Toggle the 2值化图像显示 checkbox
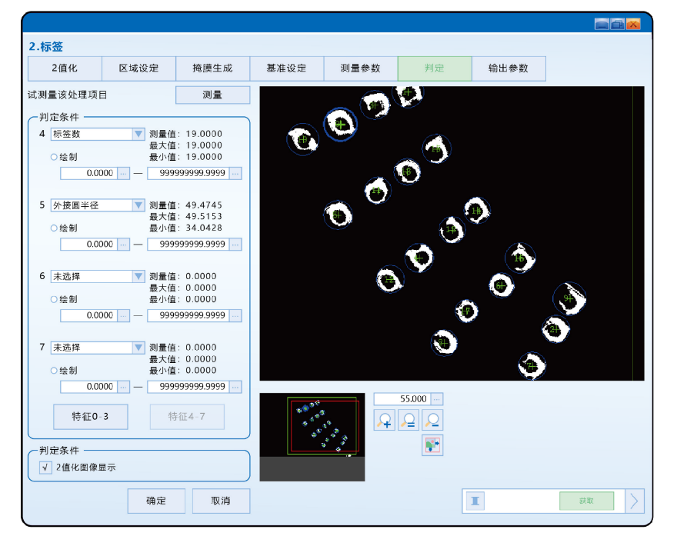 45,467
